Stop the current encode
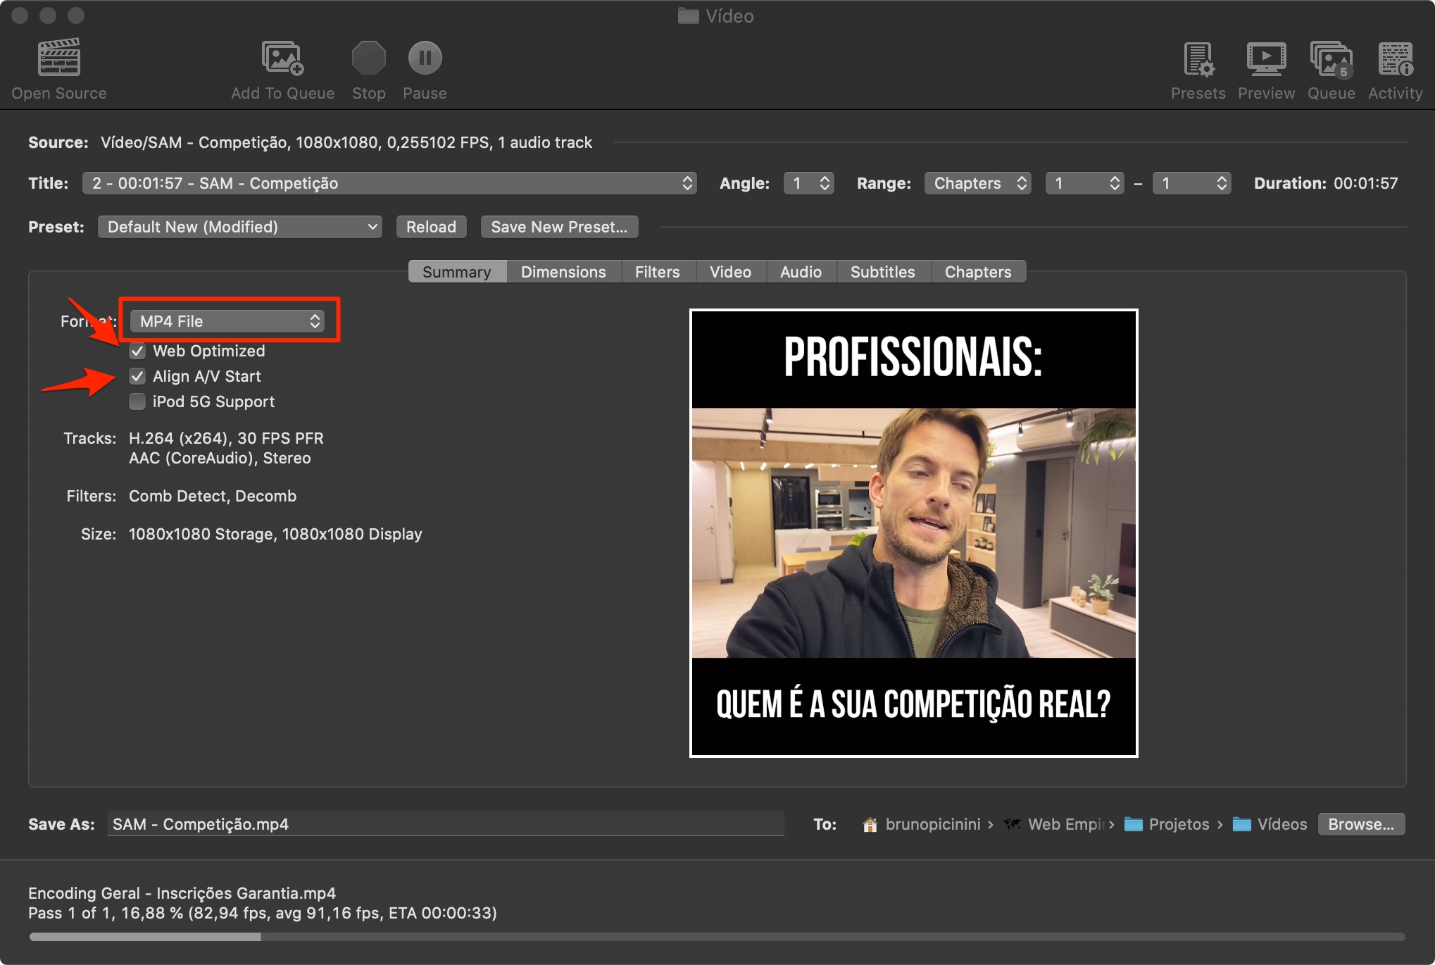This screenshot has width=1435, height=965. [x=368, y=58]
